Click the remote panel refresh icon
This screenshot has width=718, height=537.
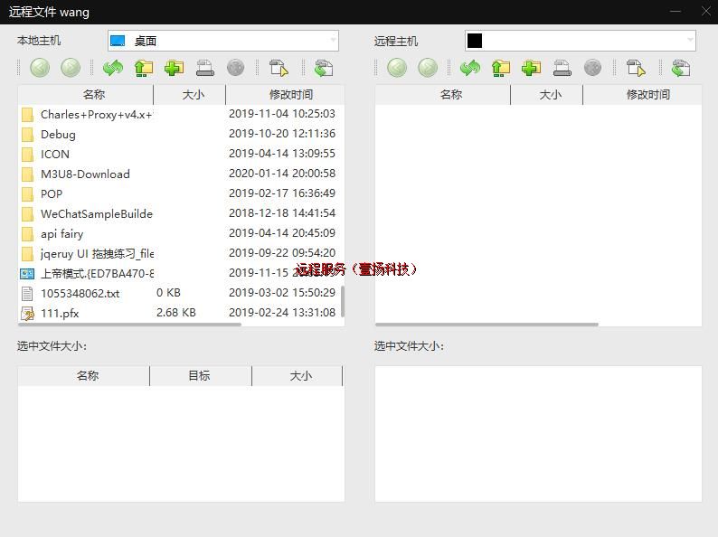click(470, 68)
